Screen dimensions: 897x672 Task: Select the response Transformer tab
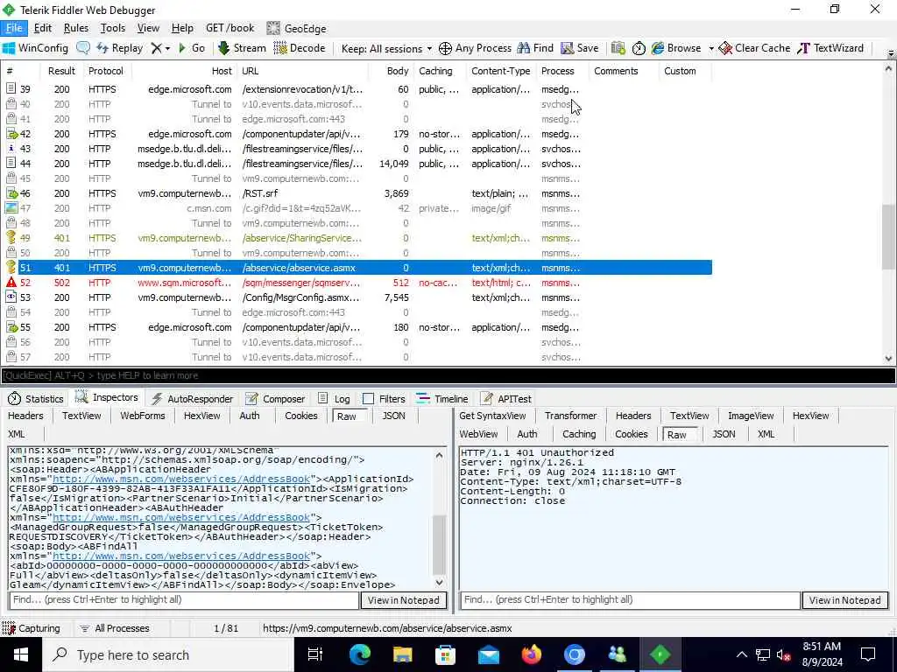(570, 416)
